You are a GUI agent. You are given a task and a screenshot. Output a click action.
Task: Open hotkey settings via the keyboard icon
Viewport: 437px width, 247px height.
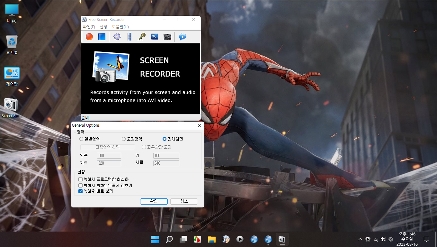167,37
